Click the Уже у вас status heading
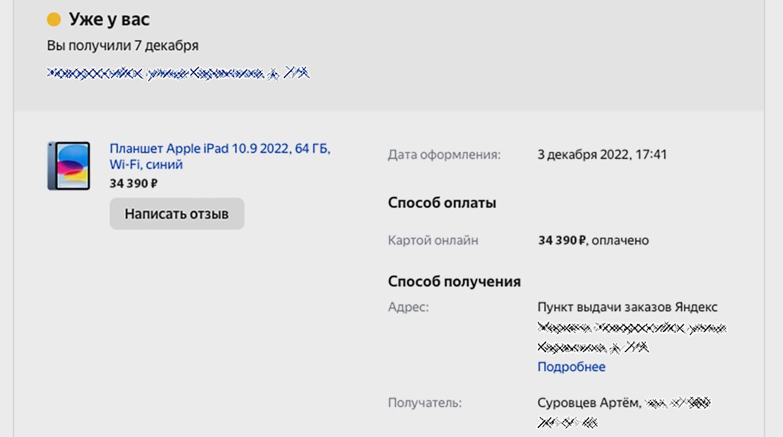Viewport: 783px width, 437px height. click(109, 20)
